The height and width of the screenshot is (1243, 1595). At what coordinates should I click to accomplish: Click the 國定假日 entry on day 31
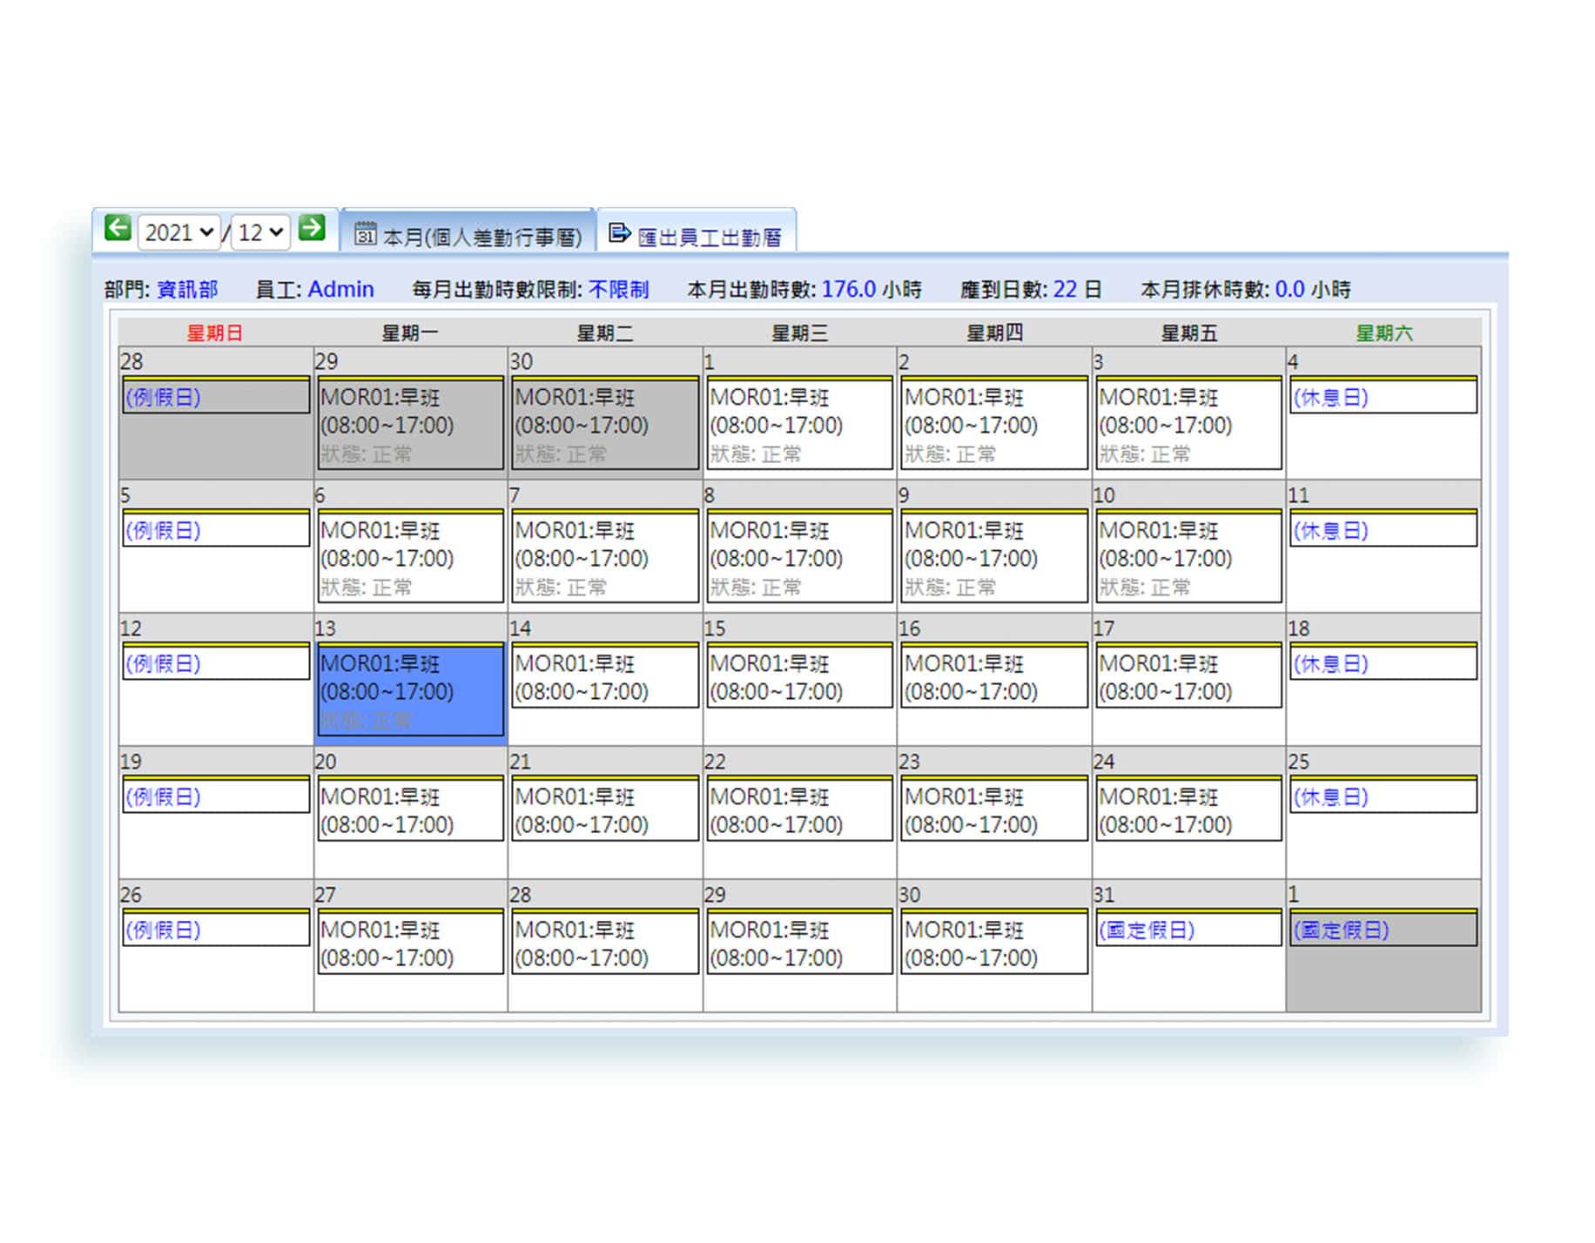1147,930
